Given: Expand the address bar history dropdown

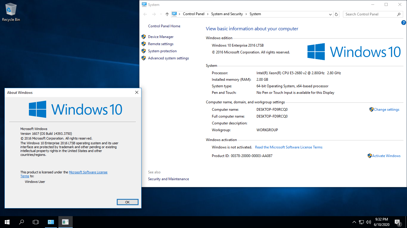Looking at the screenshot, I should (x=330, y=14).
